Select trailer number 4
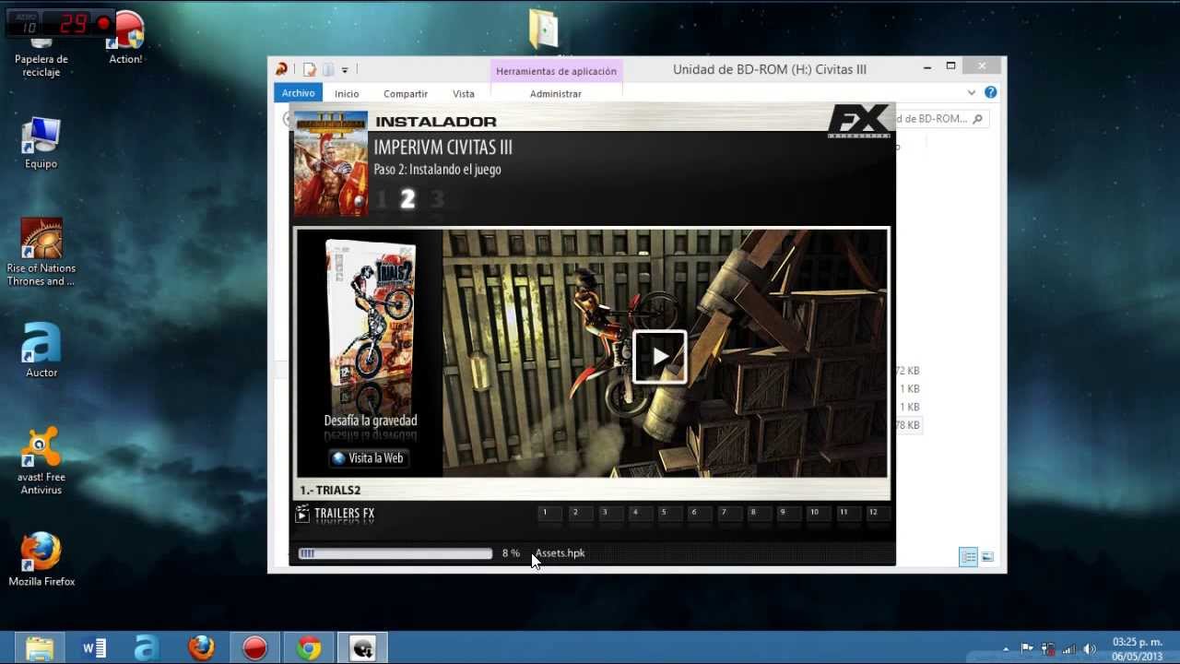Image resolution: width=1180 pixels, height=664 pixels. tap(639, 514)
